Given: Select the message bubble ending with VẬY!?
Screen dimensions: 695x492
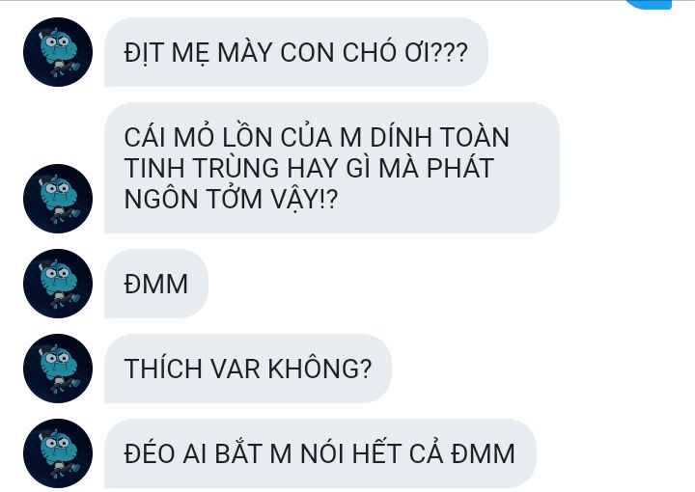Looking at the screenshot, I should (x=331, y=168).
